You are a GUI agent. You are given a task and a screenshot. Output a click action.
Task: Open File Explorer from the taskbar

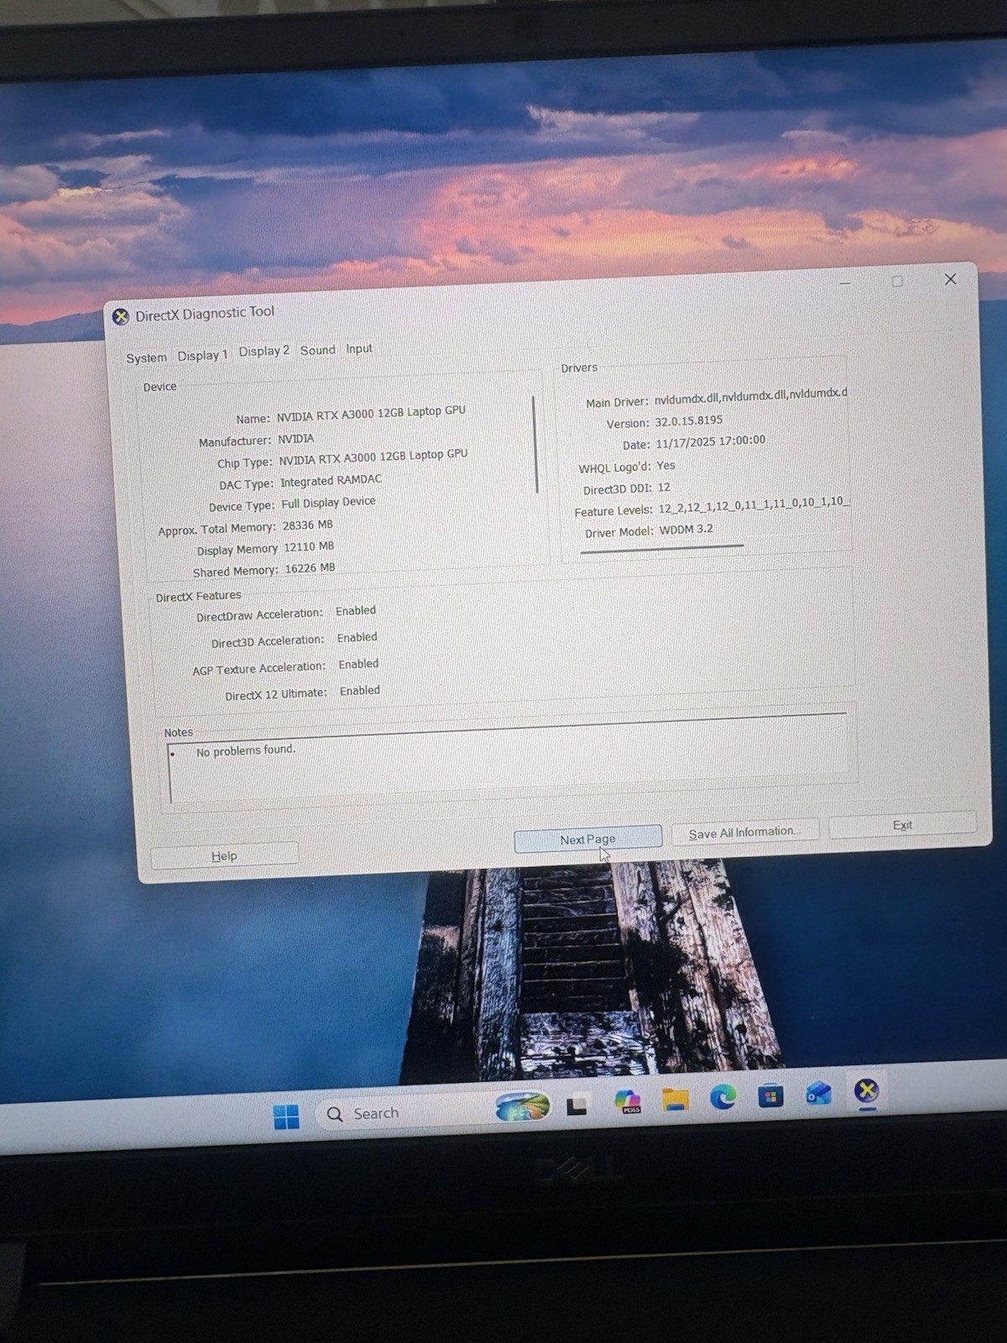tap(675, 1099)
